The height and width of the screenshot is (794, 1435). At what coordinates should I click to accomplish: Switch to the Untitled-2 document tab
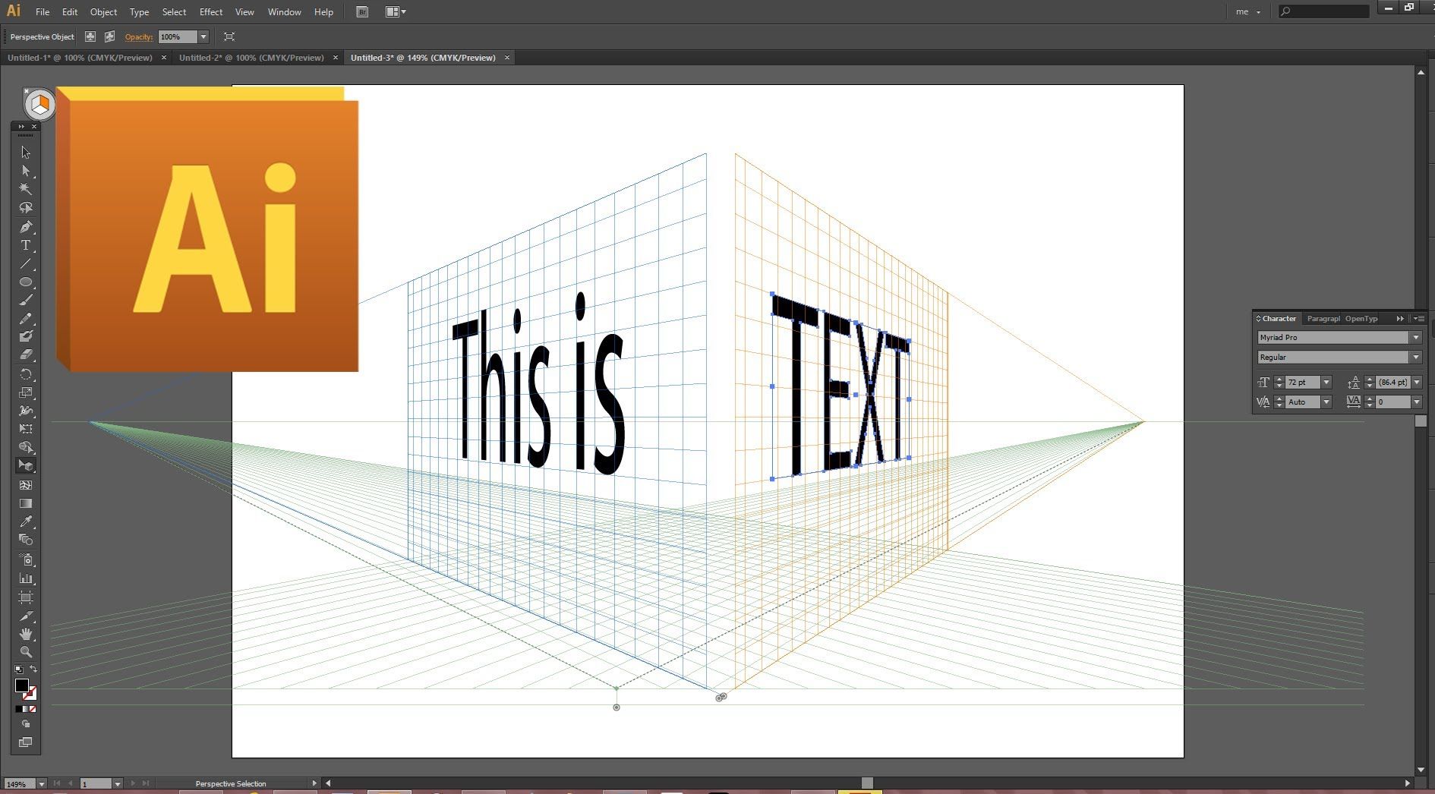click(x=251, y=58)
